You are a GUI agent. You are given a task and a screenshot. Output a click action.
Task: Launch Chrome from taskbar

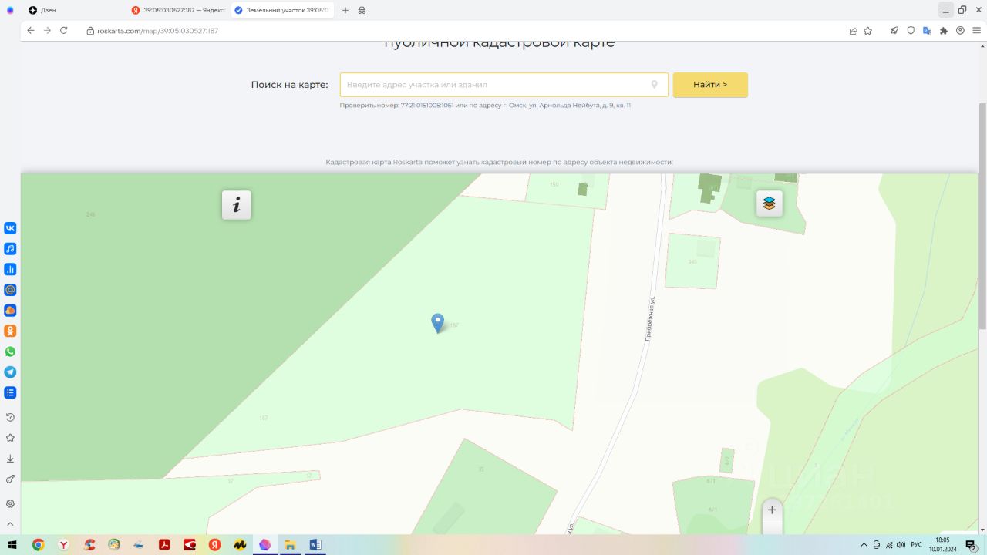click(39, 545)
